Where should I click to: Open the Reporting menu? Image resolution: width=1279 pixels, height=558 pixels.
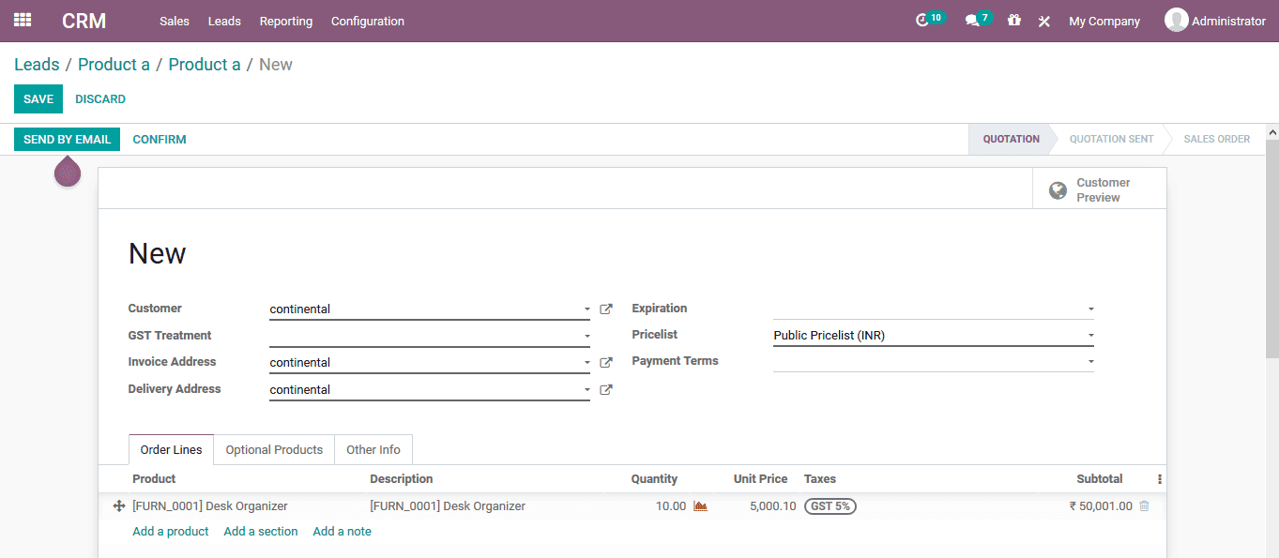(285, 21)
